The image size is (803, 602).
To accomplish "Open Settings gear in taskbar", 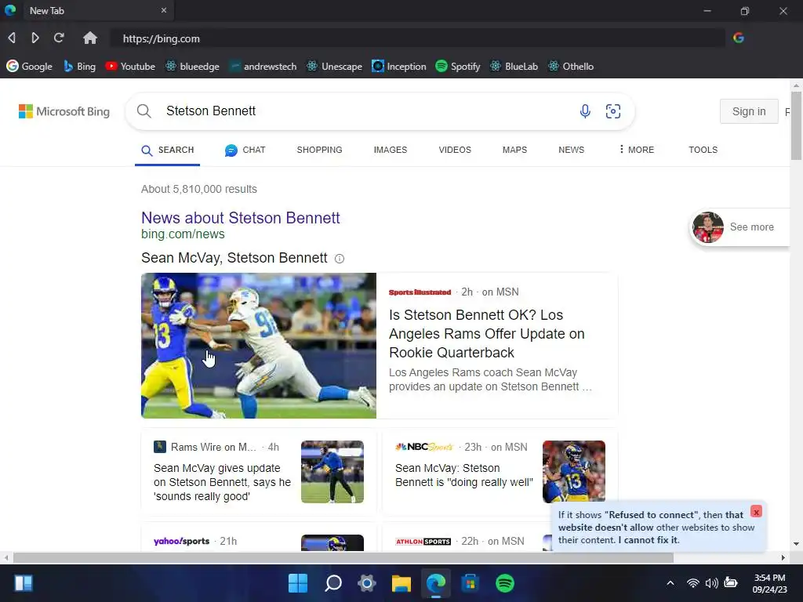I will tap(367, 583).
